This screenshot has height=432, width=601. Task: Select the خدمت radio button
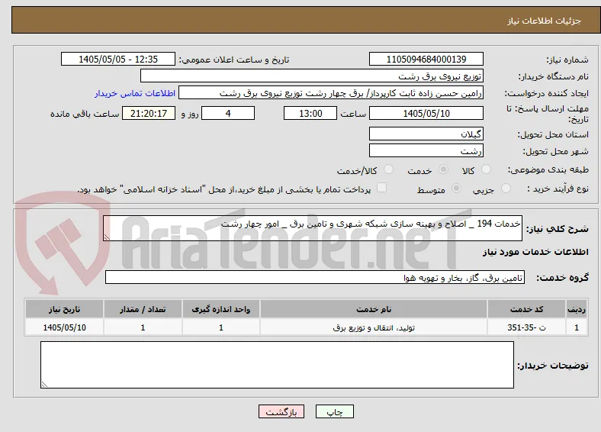click(443, 169)
